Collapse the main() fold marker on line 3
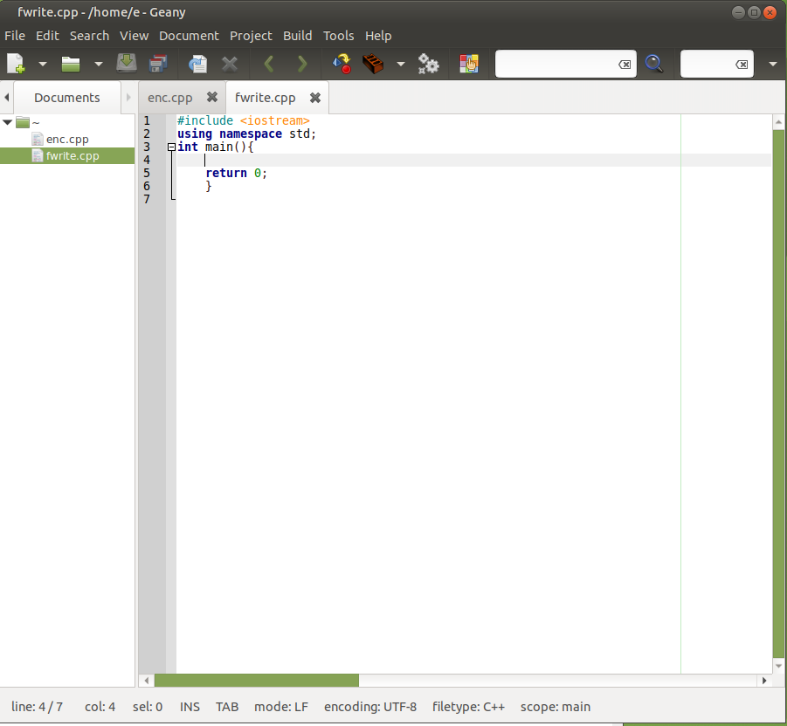The image size is (787, 726). 171,147
